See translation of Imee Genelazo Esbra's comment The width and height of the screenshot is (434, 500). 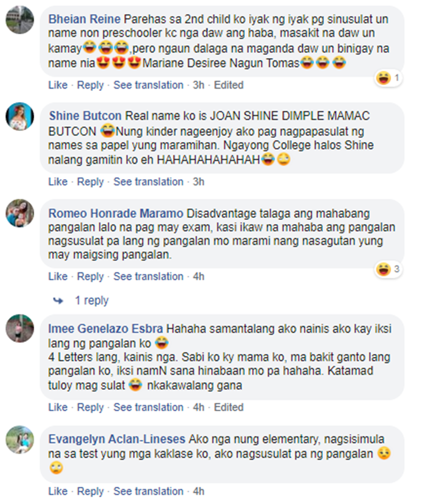tap(148, 407)
